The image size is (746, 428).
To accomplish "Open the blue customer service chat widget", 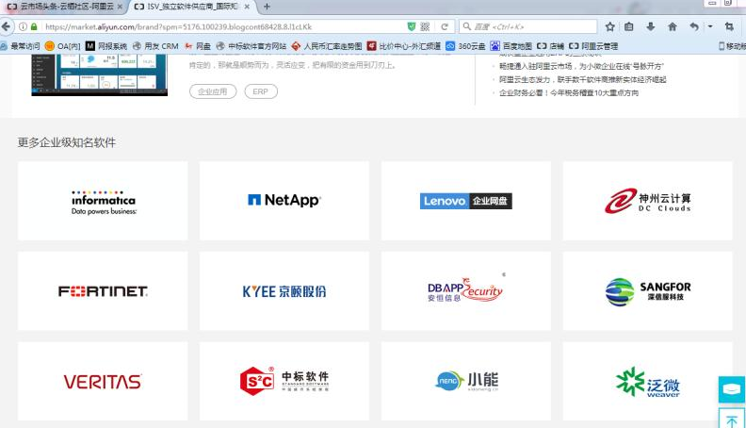I will 731,389.
